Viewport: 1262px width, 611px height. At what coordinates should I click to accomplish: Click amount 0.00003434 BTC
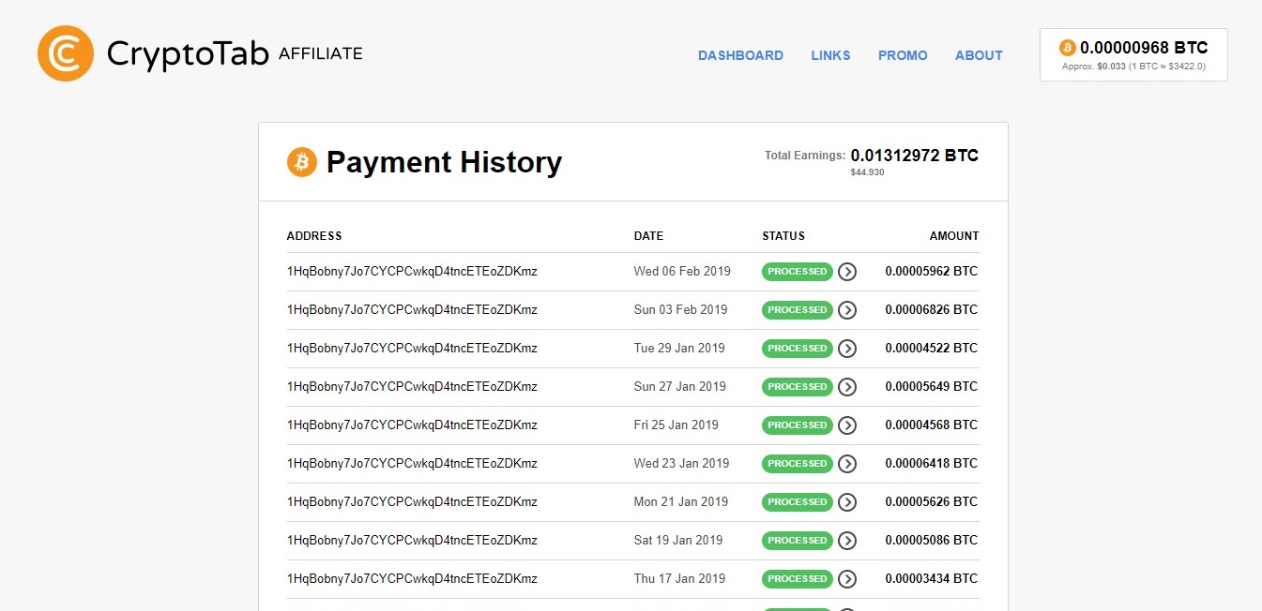click(x=931, y=579)
